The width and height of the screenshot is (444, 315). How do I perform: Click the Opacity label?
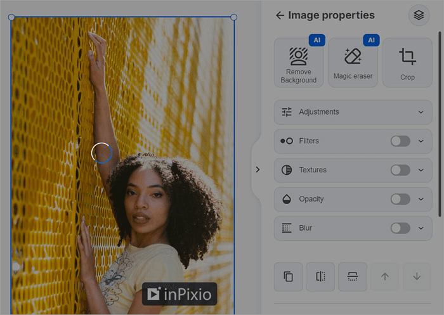click(311, 199)
